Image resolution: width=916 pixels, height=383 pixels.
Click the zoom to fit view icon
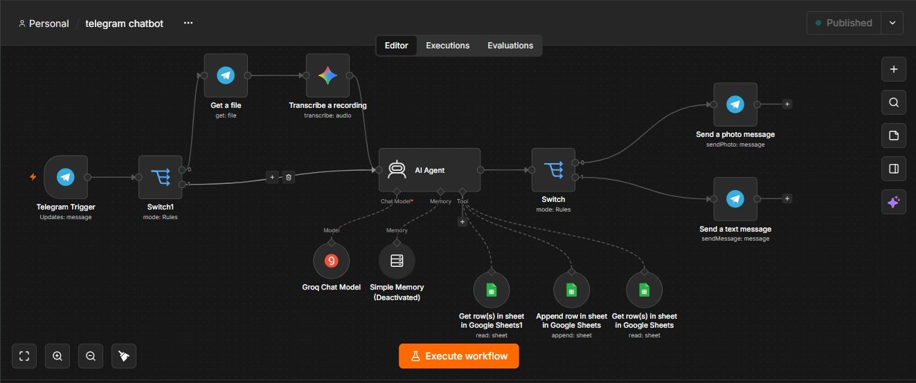coord(24,356)
